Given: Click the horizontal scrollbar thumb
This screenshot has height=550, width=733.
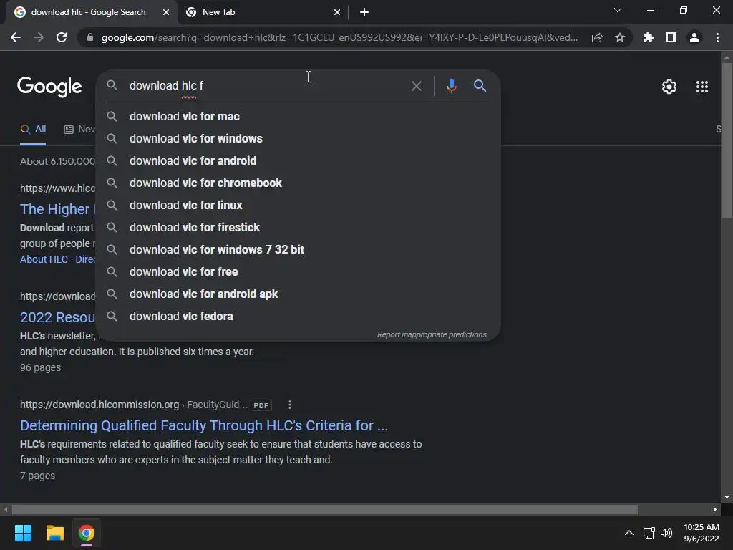Looking at the screenshot, I should pos(325,509).
